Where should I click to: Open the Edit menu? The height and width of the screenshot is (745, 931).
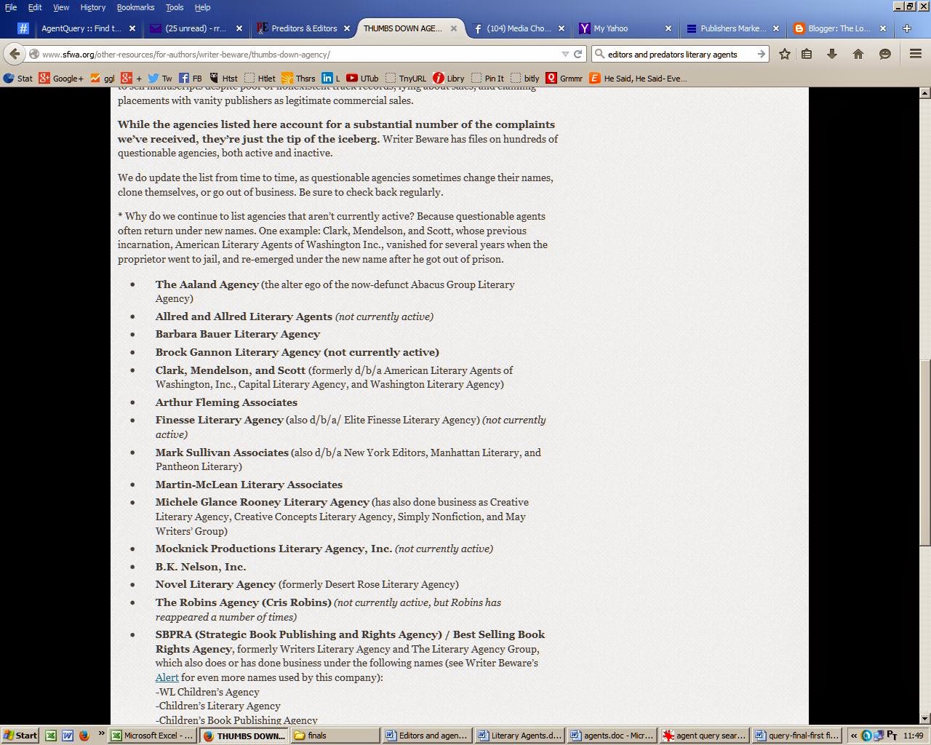[35, 7]
